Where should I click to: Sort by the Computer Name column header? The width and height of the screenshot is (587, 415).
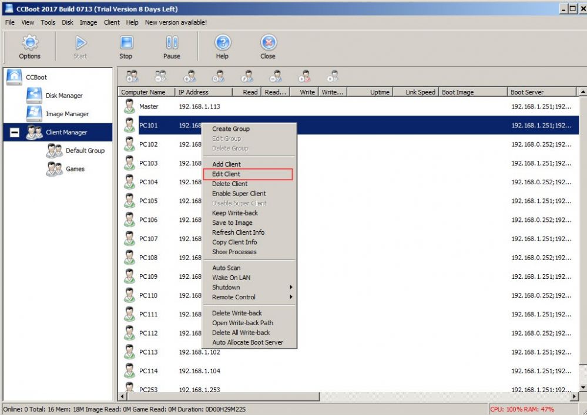(x=147, y=92)
